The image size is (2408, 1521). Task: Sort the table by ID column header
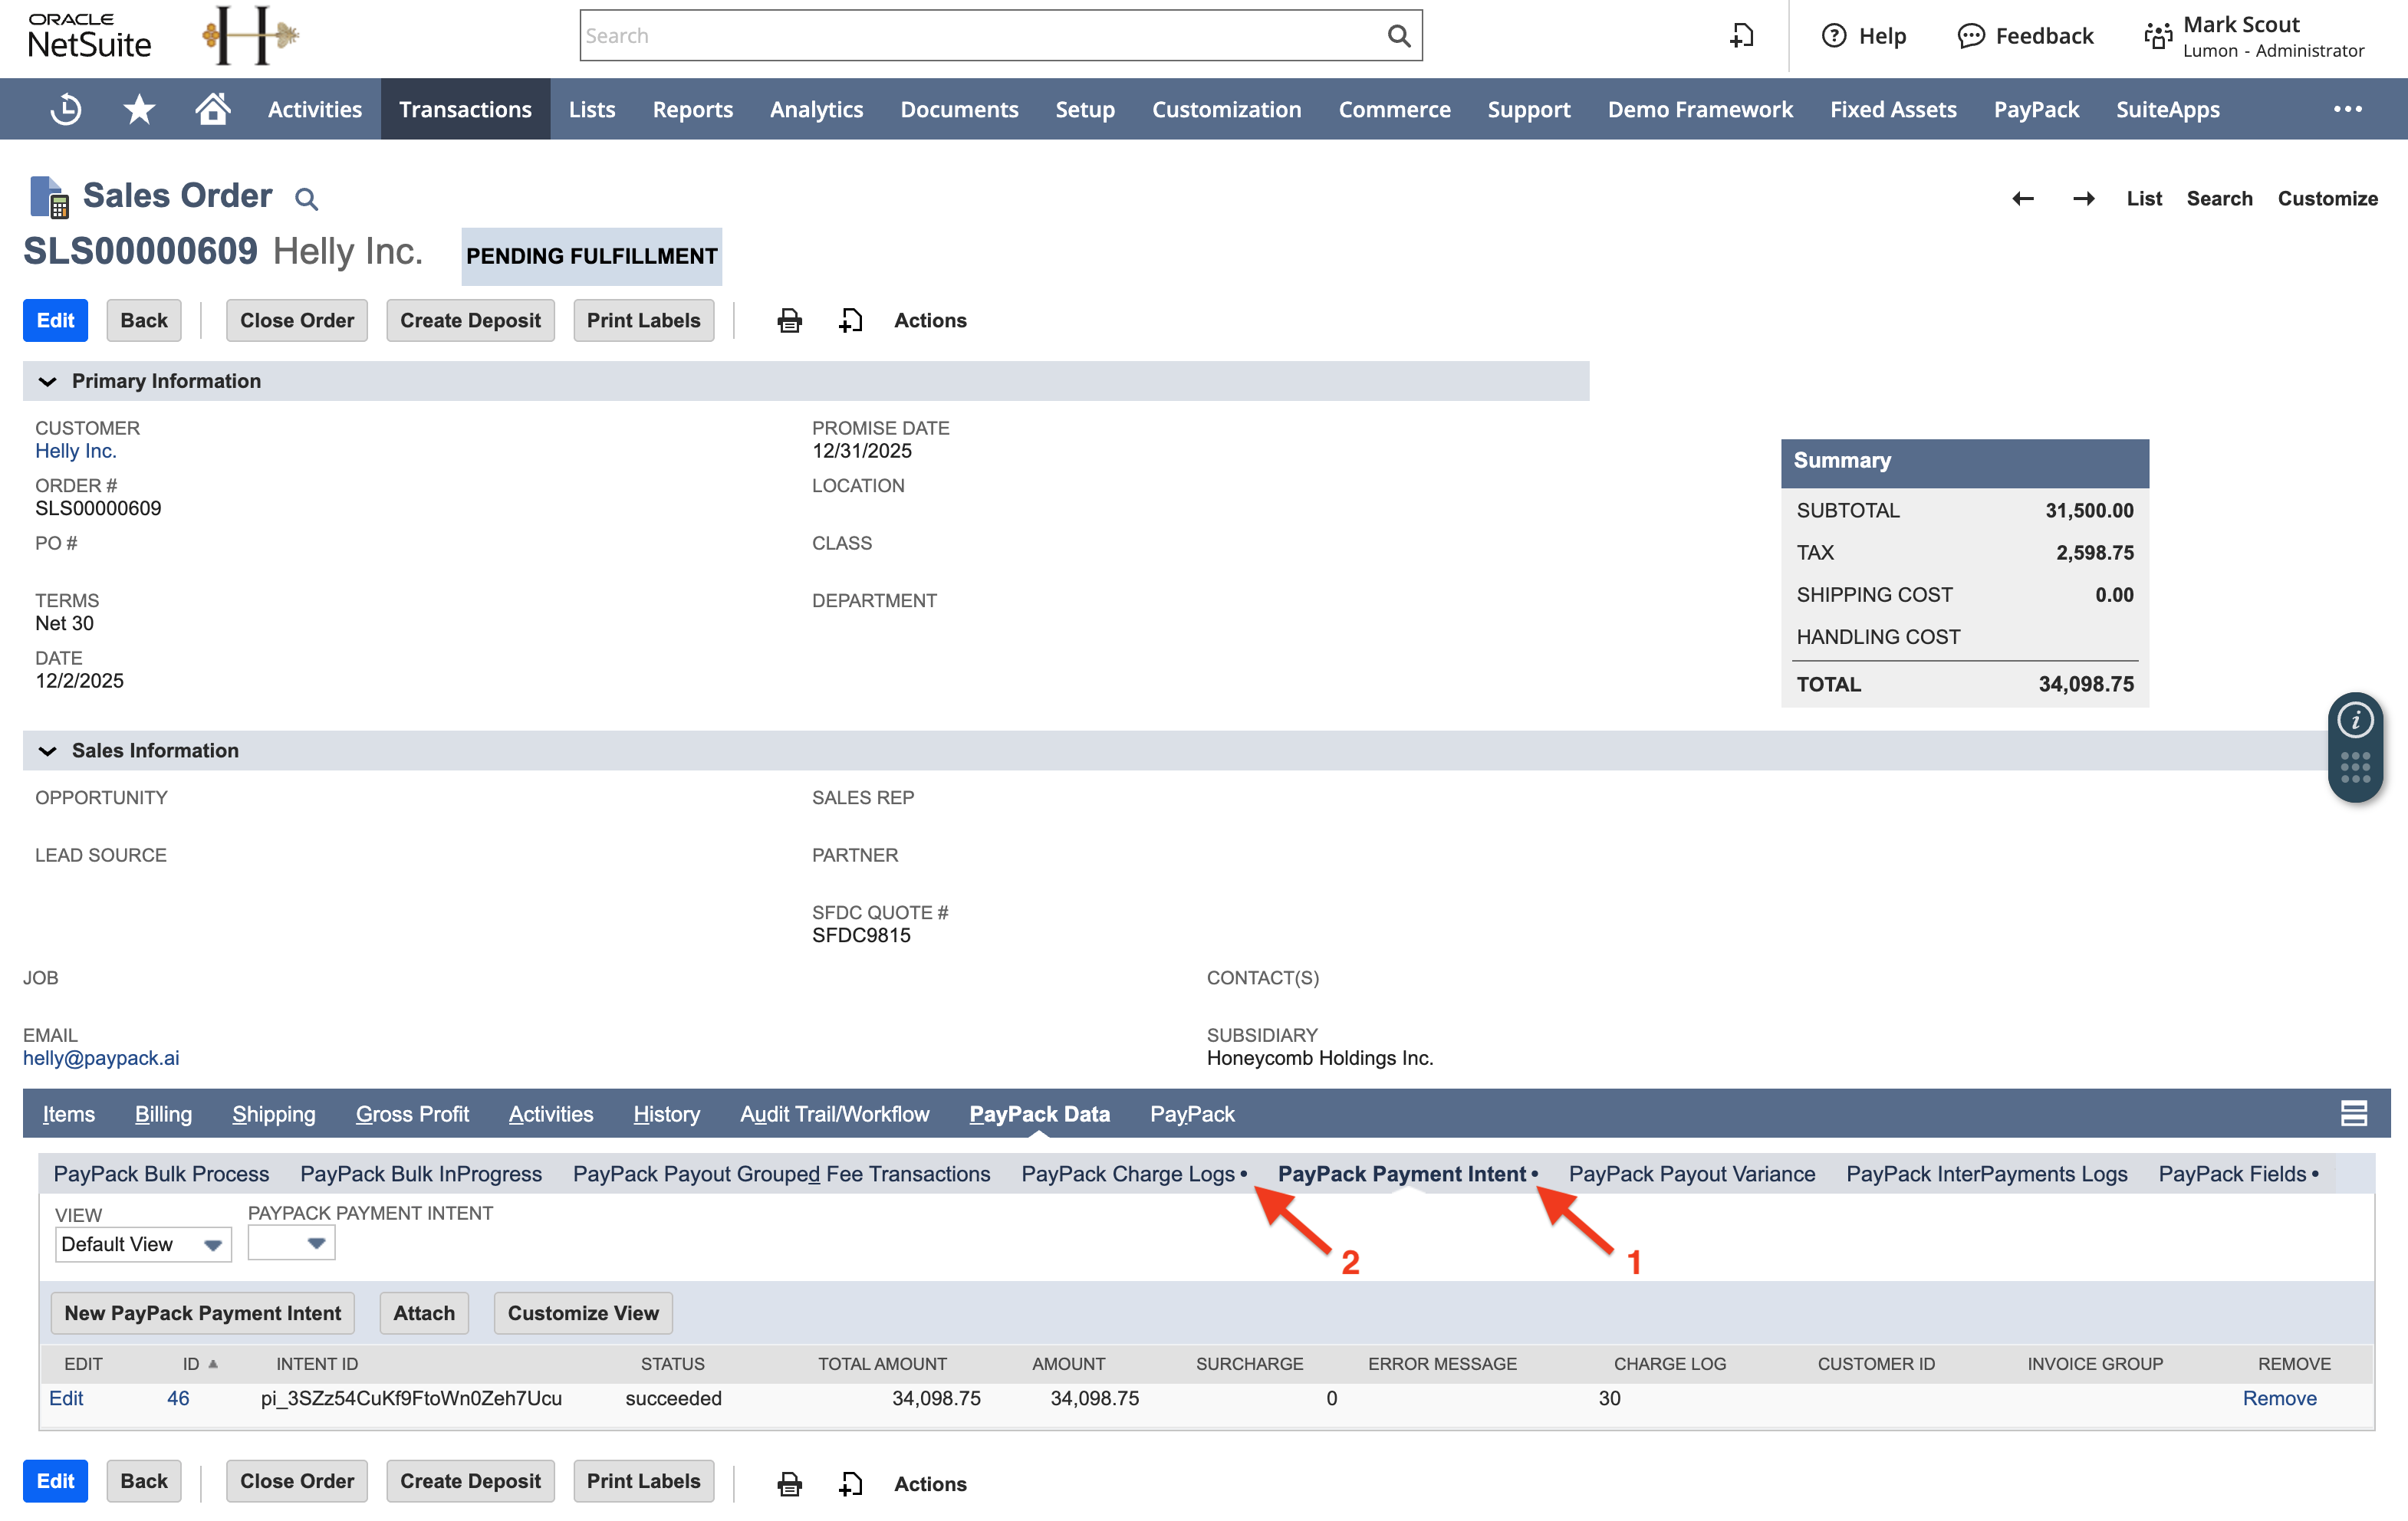[191, 1364]
